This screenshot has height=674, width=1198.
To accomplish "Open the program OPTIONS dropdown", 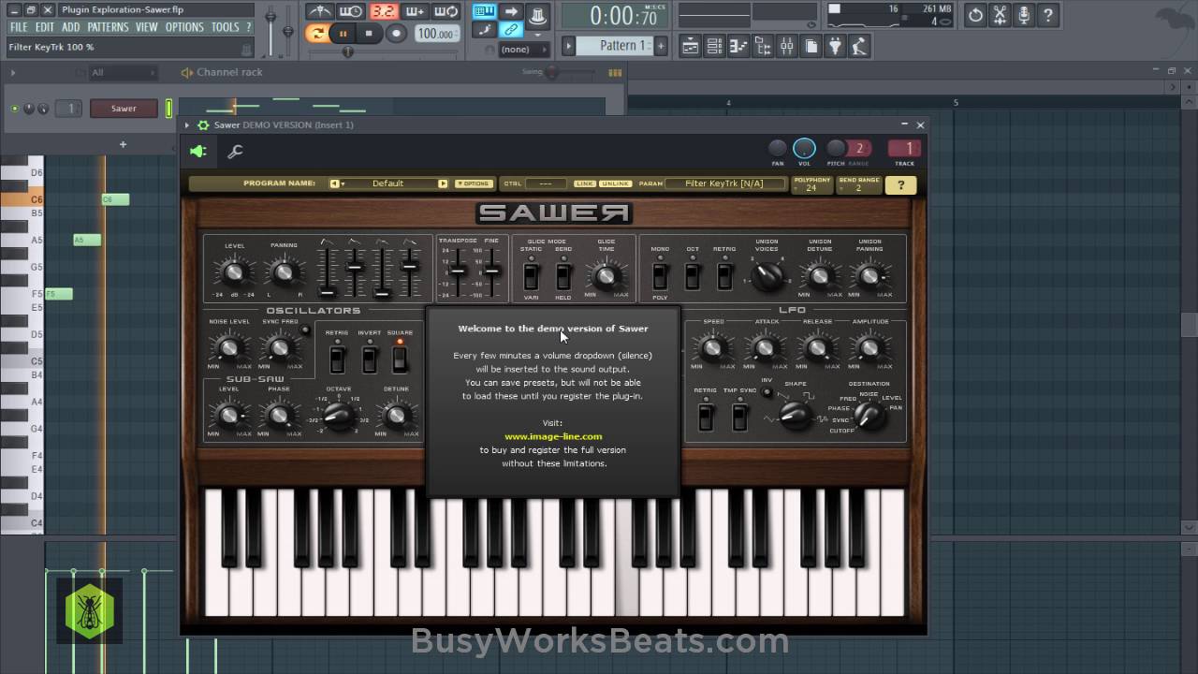I will click(473, 183).
